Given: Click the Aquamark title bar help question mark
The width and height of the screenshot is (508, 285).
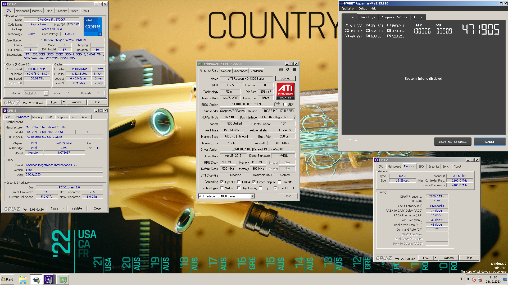Looking at the screenshot, I should coord(501,3).
